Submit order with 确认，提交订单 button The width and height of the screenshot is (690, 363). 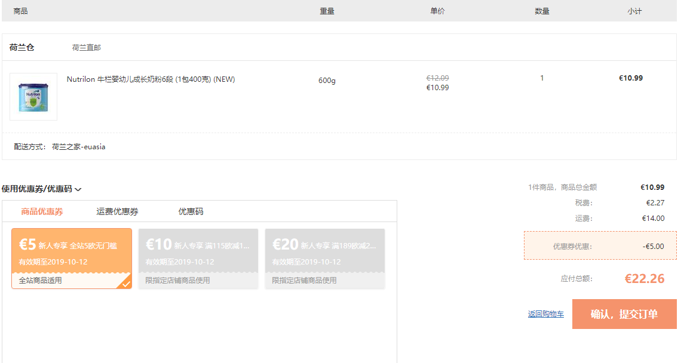(624, 314)
